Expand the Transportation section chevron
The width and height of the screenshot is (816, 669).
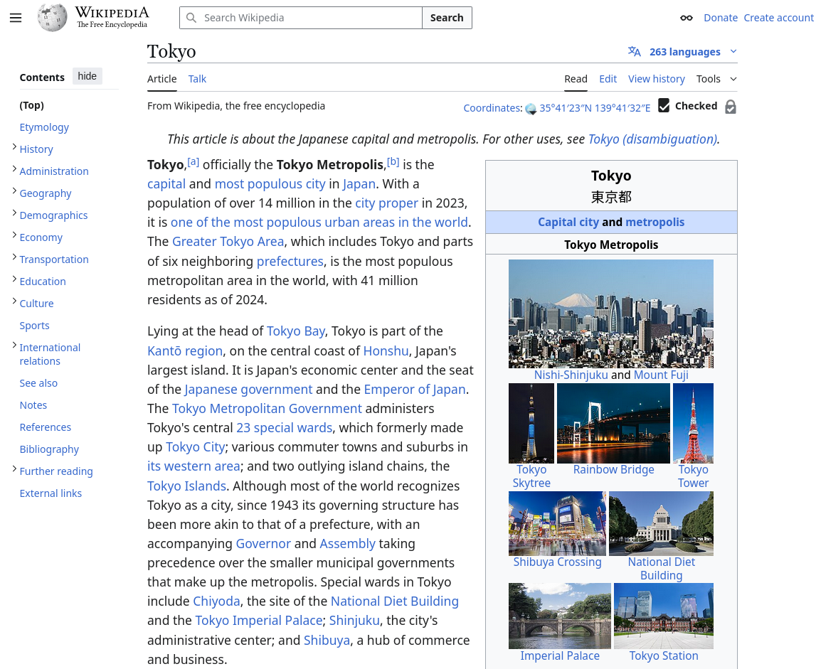[x=14, y=257]
